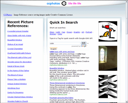Open 'The Eternal Light of the Lord'
The width and height of the screenshot is (128, 103).
[x=19, y=58]
